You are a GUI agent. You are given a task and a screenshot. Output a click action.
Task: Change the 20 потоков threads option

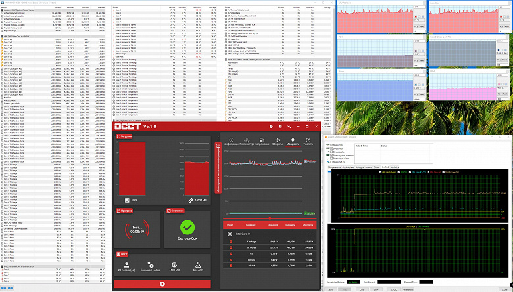point(126,266)
